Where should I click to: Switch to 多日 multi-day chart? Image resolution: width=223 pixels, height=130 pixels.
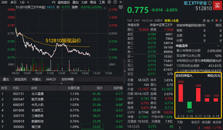coord(13,2)
